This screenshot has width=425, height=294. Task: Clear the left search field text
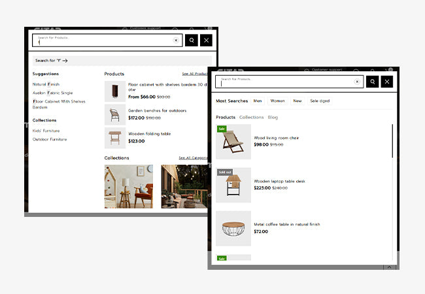[x=175, y=41]
